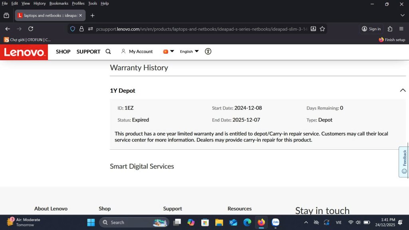The image size is (409, 230).
Task: Click the address bar URL field
Action: (200, 29)
